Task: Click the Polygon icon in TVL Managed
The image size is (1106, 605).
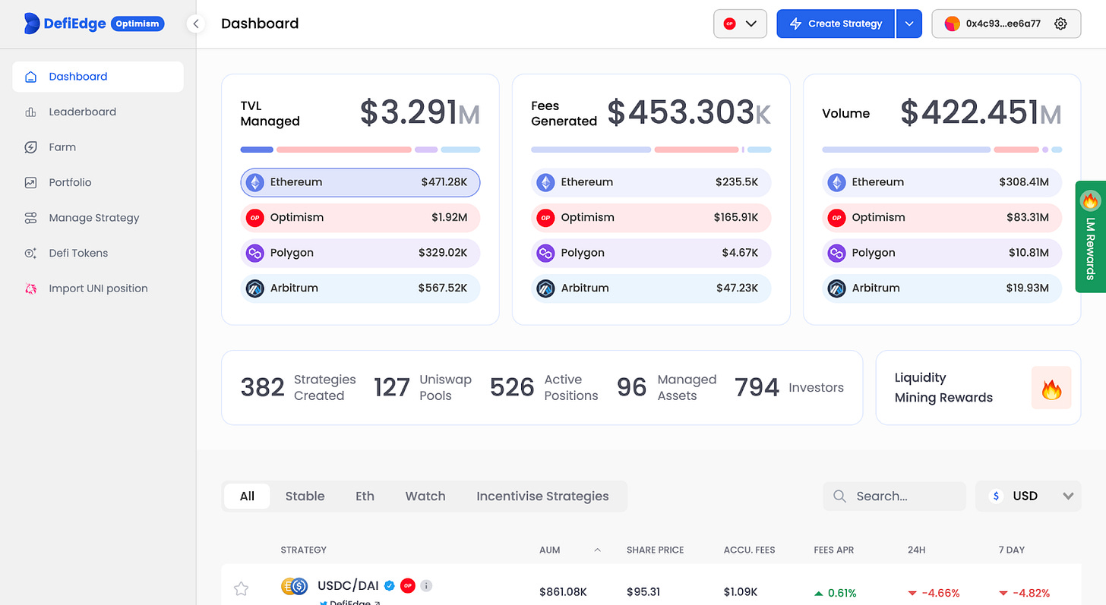Action: (x=254, y=253)
